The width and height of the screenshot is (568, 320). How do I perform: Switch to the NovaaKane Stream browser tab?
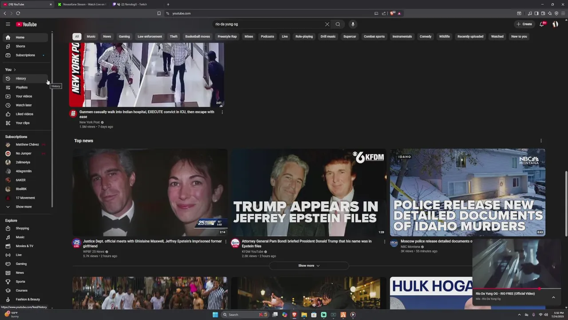coord(83,4)
